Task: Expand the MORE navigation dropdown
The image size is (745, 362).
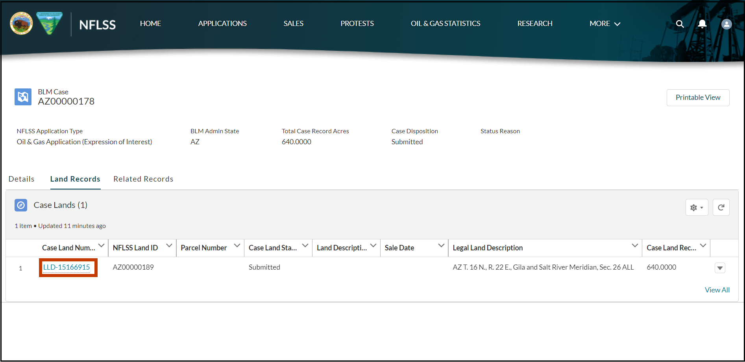Action: [x=605, y=24]
